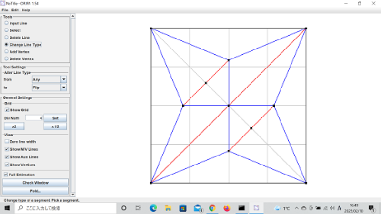
Task: Toggle the Show Aux Lines checkbox
Action: 7,156
